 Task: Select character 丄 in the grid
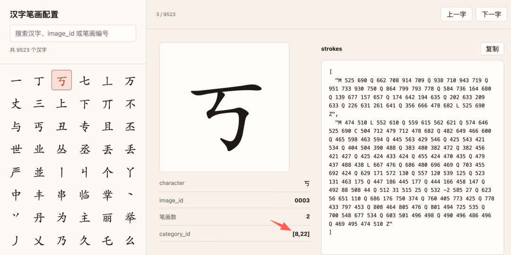[107, 80]
